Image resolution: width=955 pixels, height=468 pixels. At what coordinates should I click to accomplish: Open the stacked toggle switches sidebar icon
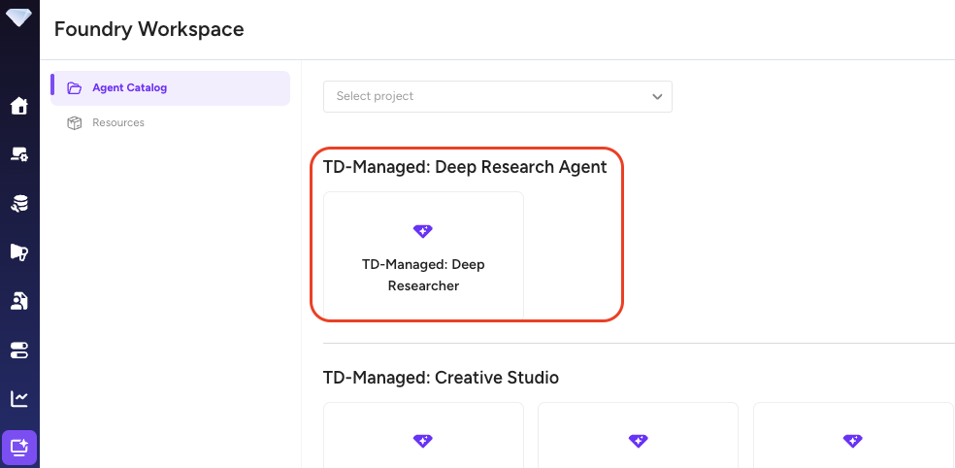(x=19, y=351)
